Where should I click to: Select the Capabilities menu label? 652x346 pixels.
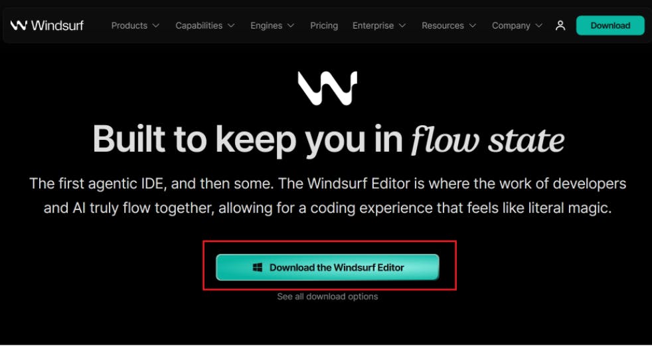pyautogui.click(x=199, y=25)
